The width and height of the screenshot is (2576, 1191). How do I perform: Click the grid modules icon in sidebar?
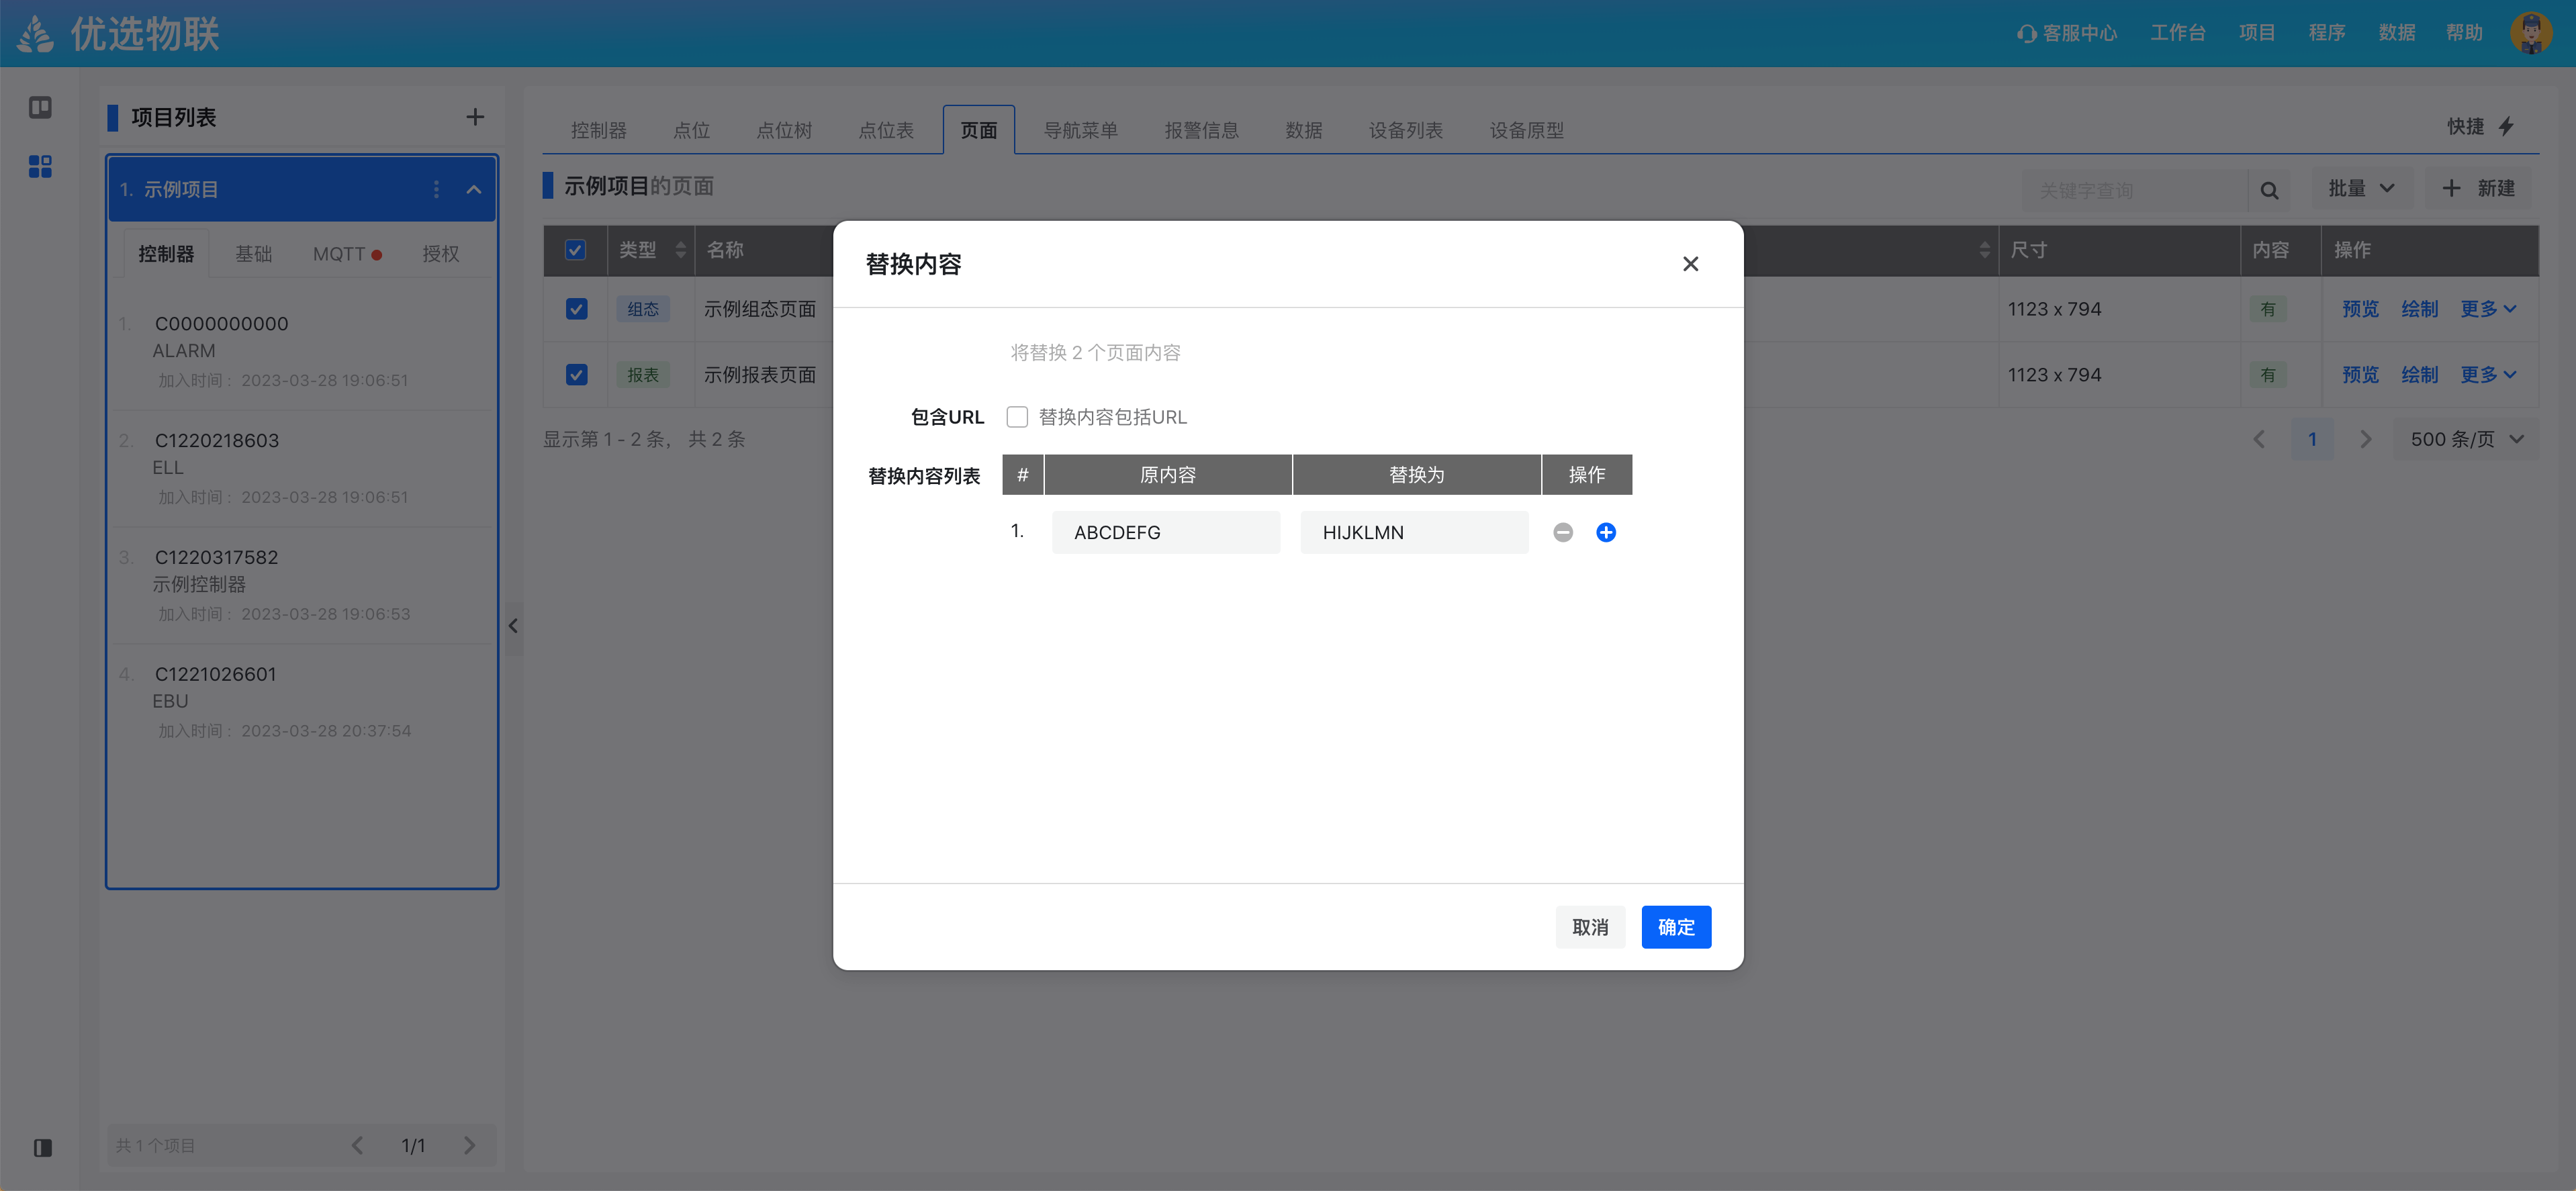point(40,166)
